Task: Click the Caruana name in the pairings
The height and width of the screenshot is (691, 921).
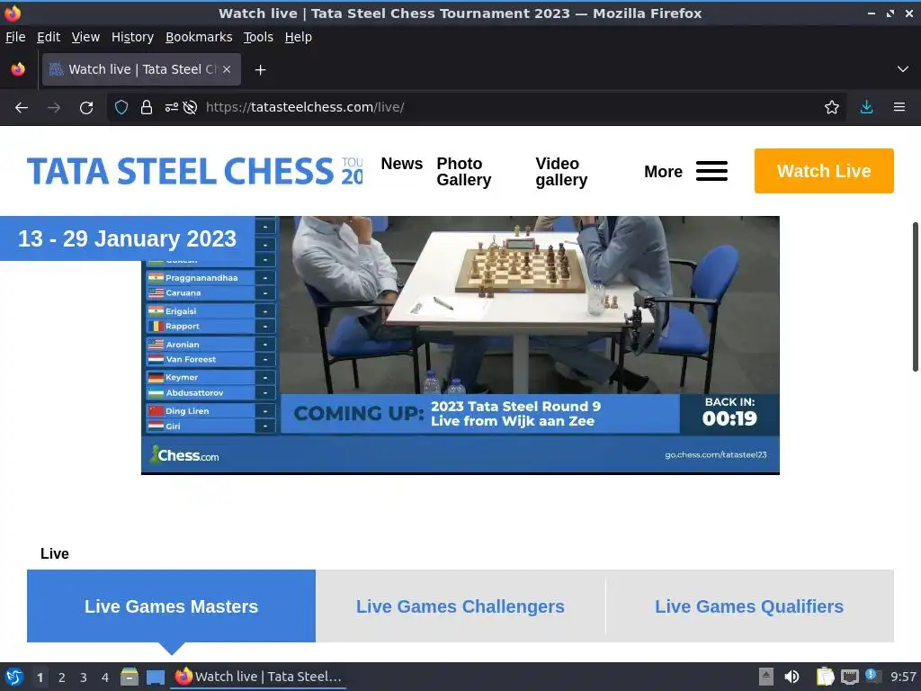Action: click(183, 292)
